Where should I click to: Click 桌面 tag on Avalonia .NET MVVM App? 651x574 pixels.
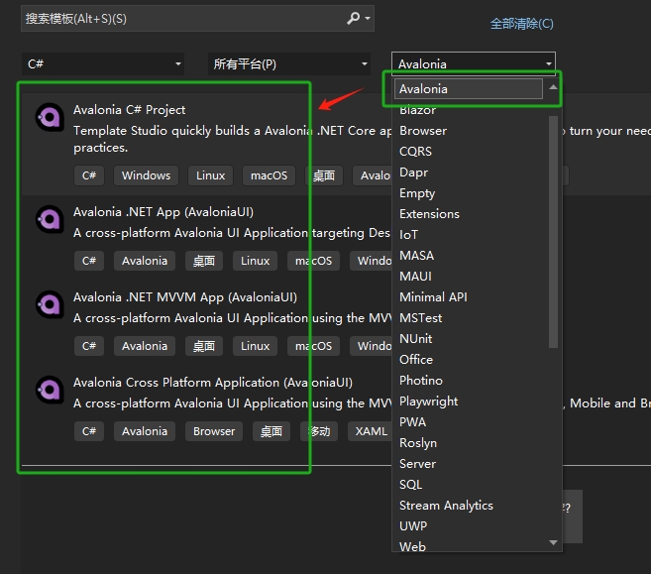204,346
